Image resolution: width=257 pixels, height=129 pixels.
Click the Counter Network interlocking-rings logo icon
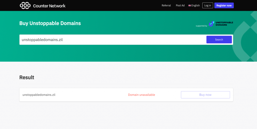click(x=25, y=6)
